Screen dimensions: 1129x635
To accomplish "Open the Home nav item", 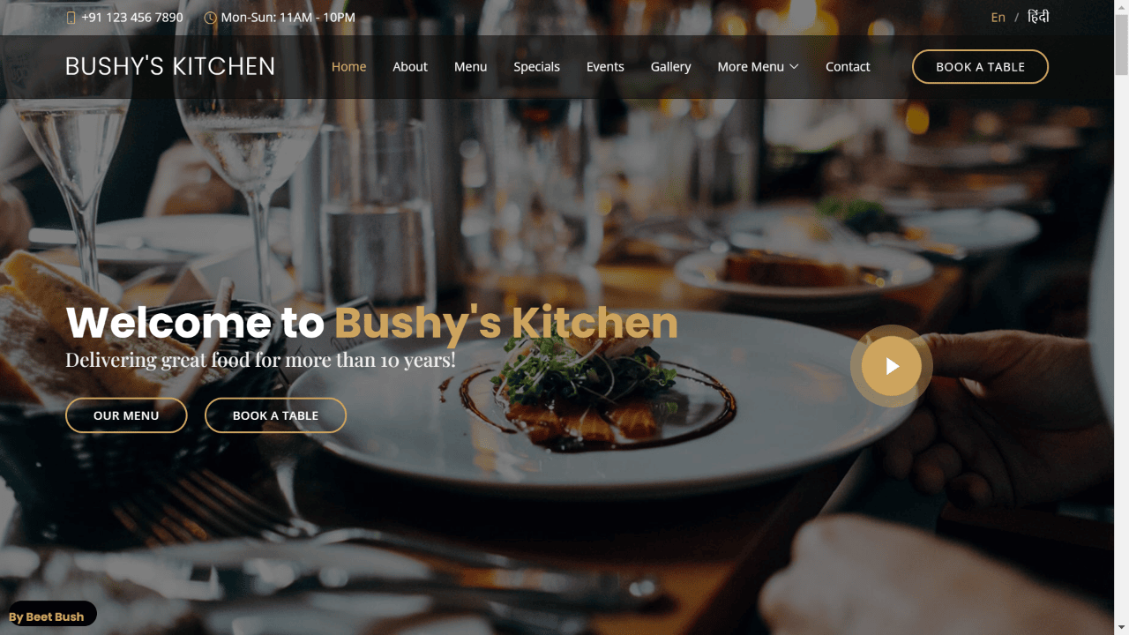I will 348,67.
